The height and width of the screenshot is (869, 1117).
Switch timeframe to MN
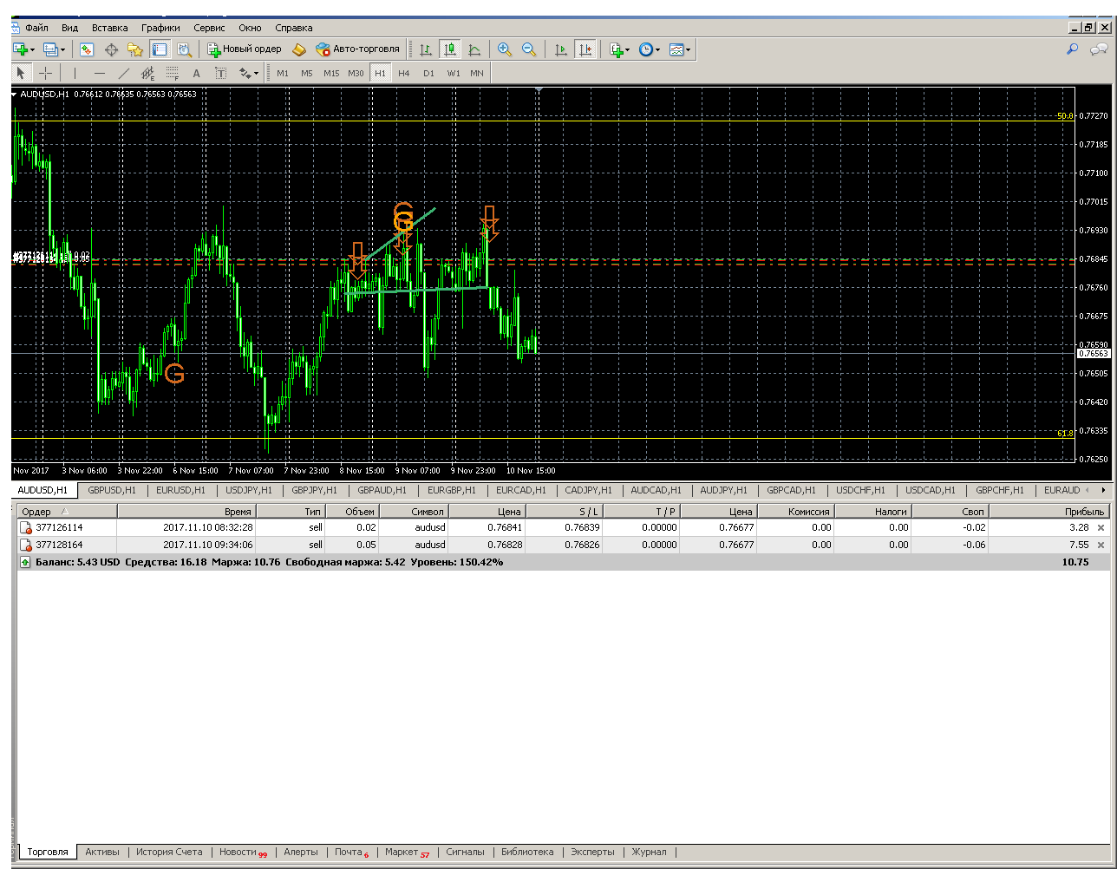(x=477, y=73)
